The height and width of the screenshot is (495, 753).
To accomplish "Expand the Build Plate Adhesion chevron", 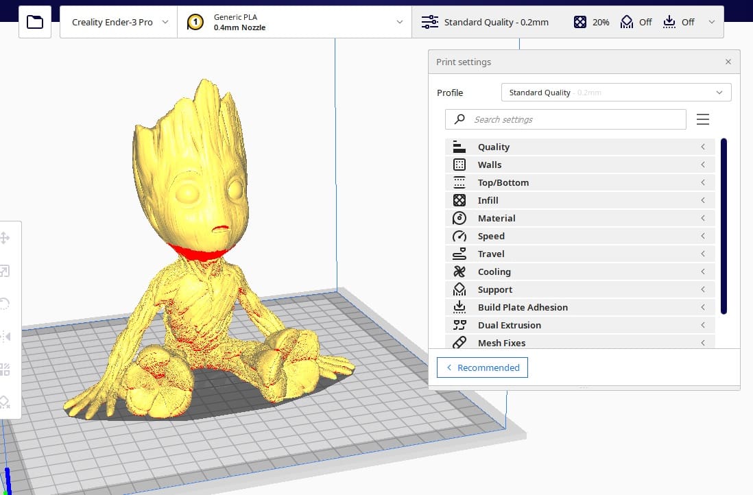I will pyautogui.click(x=702, y=307).
